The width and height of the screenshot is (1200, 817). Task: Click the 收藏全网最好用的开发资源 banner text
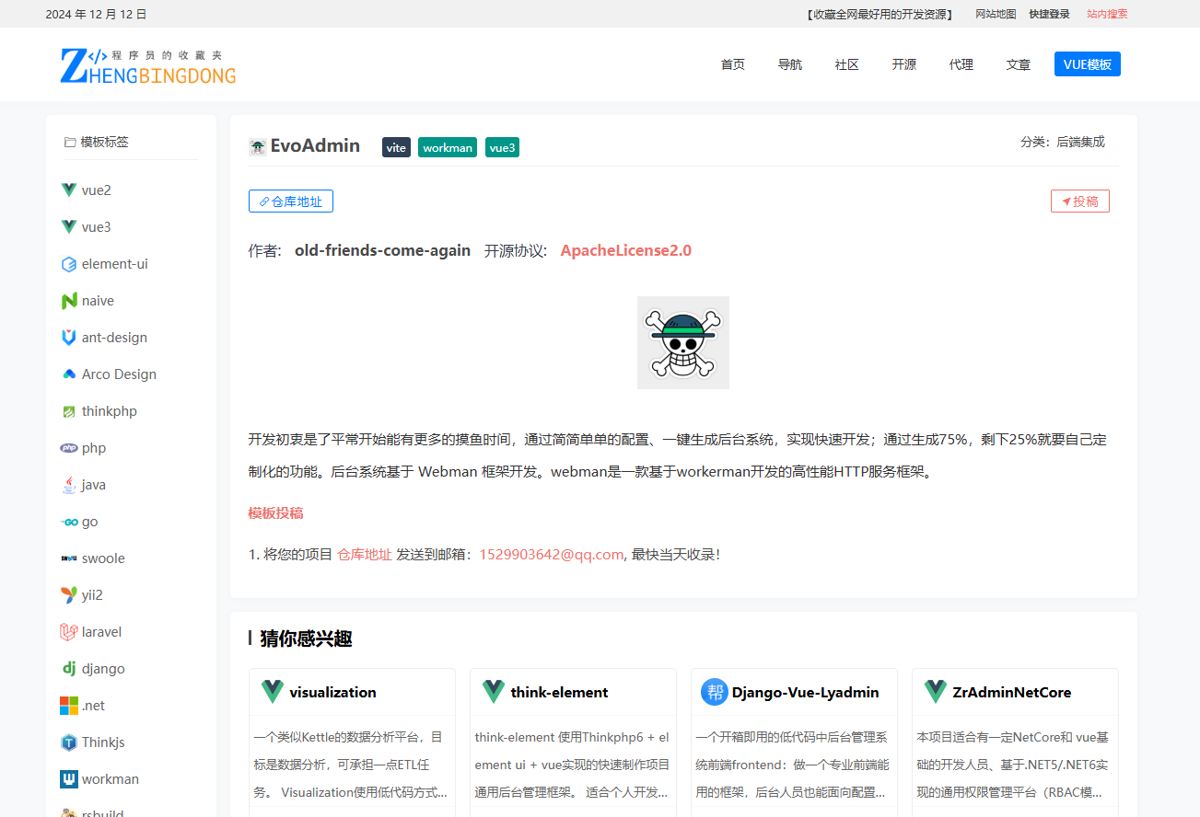click(x=879, y=14)
